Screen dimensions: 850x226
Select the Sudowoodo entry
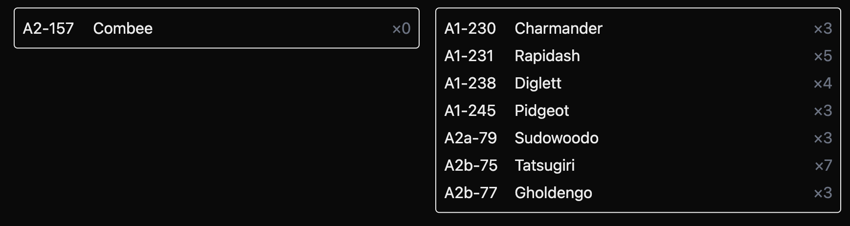point(556,138)
